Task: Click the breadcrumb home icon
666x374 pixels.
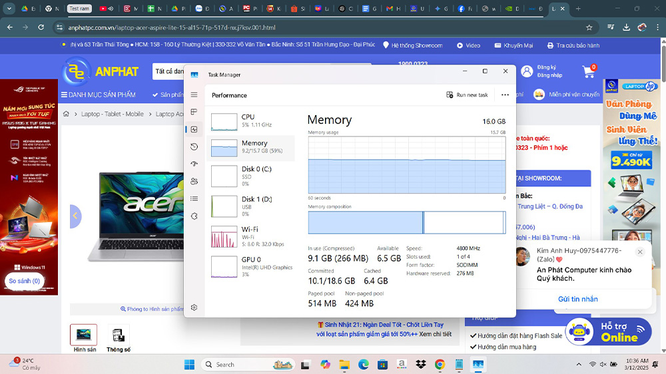Action: click(x=66, y=114)
